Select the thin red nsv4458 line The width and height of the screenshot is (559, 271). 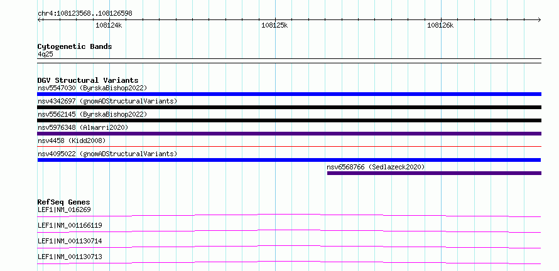click(289, 146)
